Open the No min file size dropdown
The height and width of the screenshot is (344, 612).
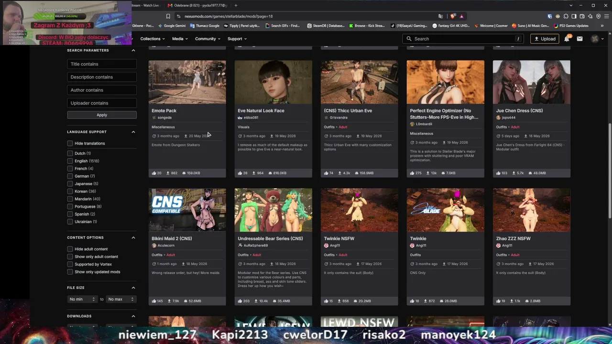[x=82, y=299]
